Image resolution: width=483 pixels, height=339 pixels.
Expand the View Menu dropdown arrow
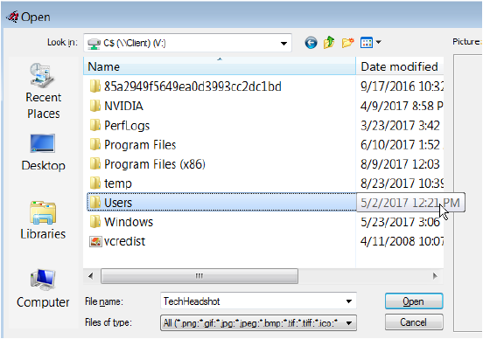[379, 42]
